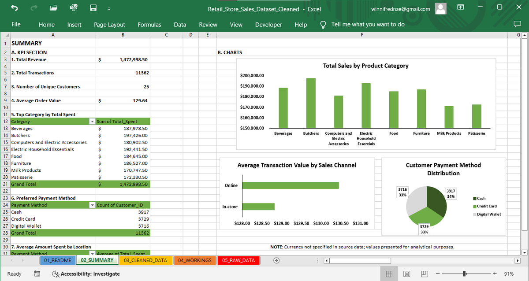Click the printer icon in Quick Access Toolbar
This screenshot has height=281, width=529.
click(x=74, y=8)
